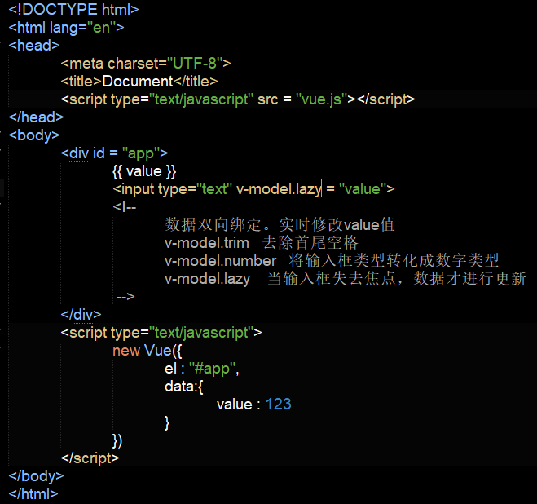537x504 pixels.
Task: Click the meta charset="UTF-8" line
Action: tap(146, 63)
